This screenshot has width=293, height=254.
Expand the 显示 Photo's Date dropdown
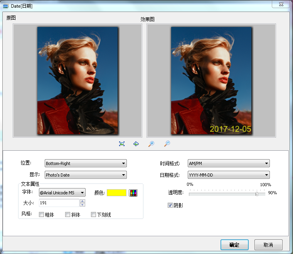[86, 175]
